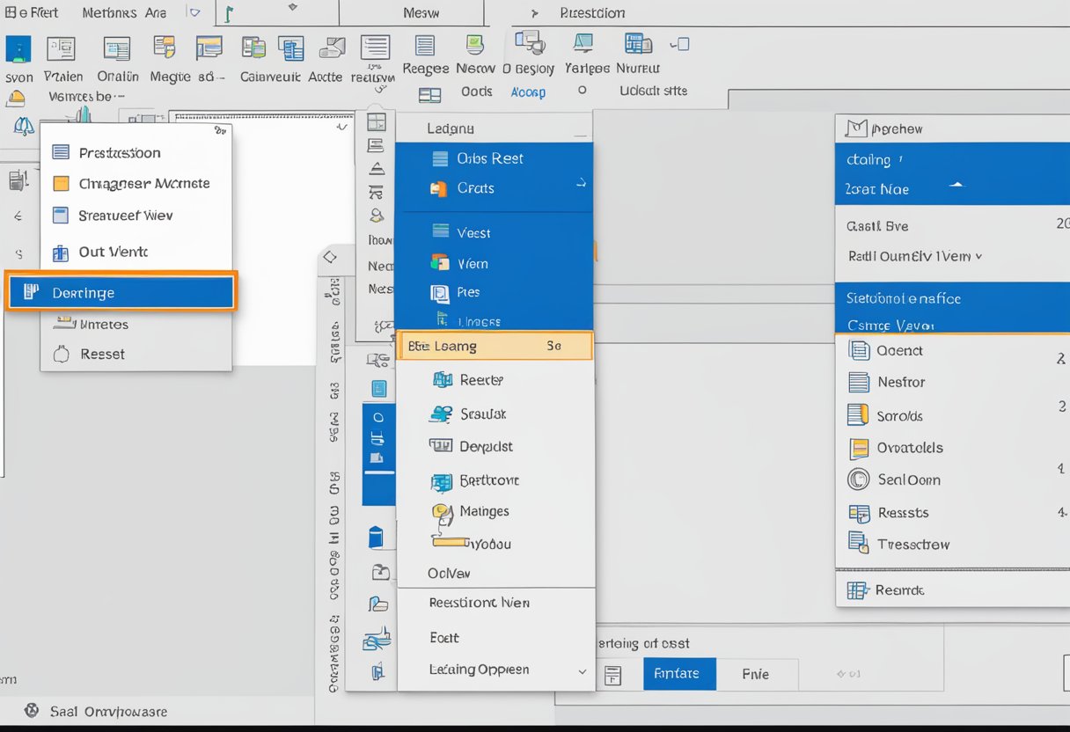Viewport: 1070px width, 732px height.
Task: Expand the Leaing Oppeen chevron at menu bottom
Action: (583, 670)
